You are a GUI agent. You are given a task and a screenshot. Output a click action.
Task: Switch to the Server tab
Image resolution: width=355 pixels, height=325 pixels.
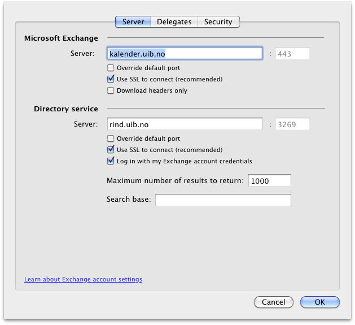[x=133, y=22]
